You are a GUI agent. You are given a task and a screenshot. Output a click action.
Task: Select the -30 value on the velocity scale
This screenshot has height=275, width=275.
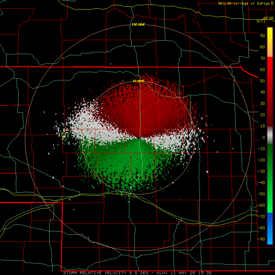pyautogui.click(x=261, y=171)
